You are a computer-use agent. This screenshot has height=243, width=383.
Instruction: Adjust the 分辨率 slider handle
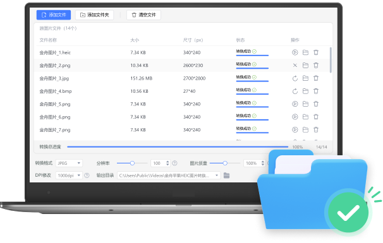132,163
